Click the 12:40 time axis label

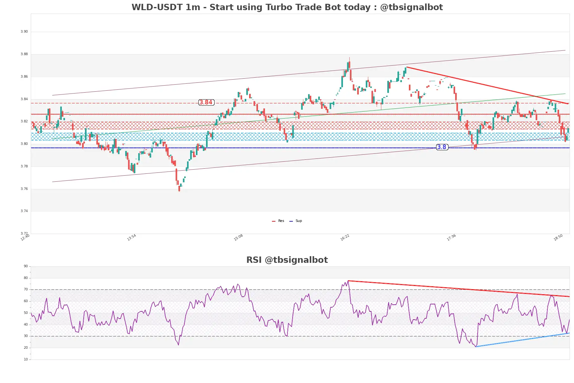[25, 237]
